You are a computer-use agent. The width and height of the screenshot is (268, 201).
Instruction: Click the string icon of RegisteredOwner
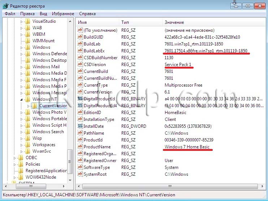pos(80,160)
